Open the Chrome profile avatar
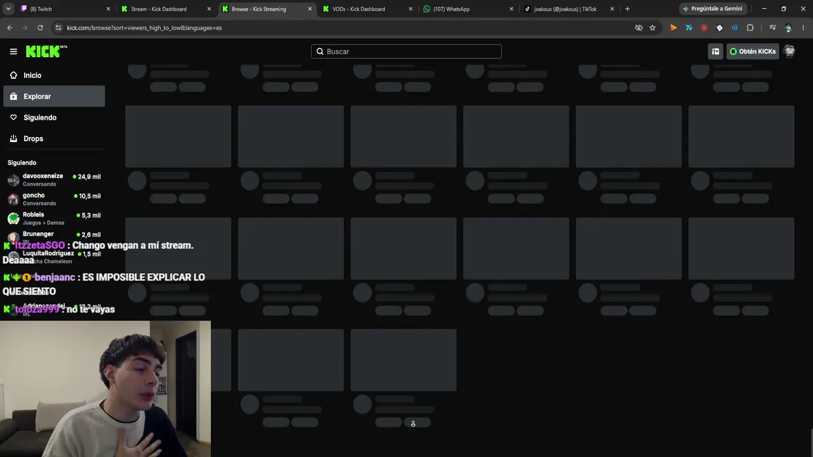This screenshot has width=813, height=457. (x=788, y=28)
